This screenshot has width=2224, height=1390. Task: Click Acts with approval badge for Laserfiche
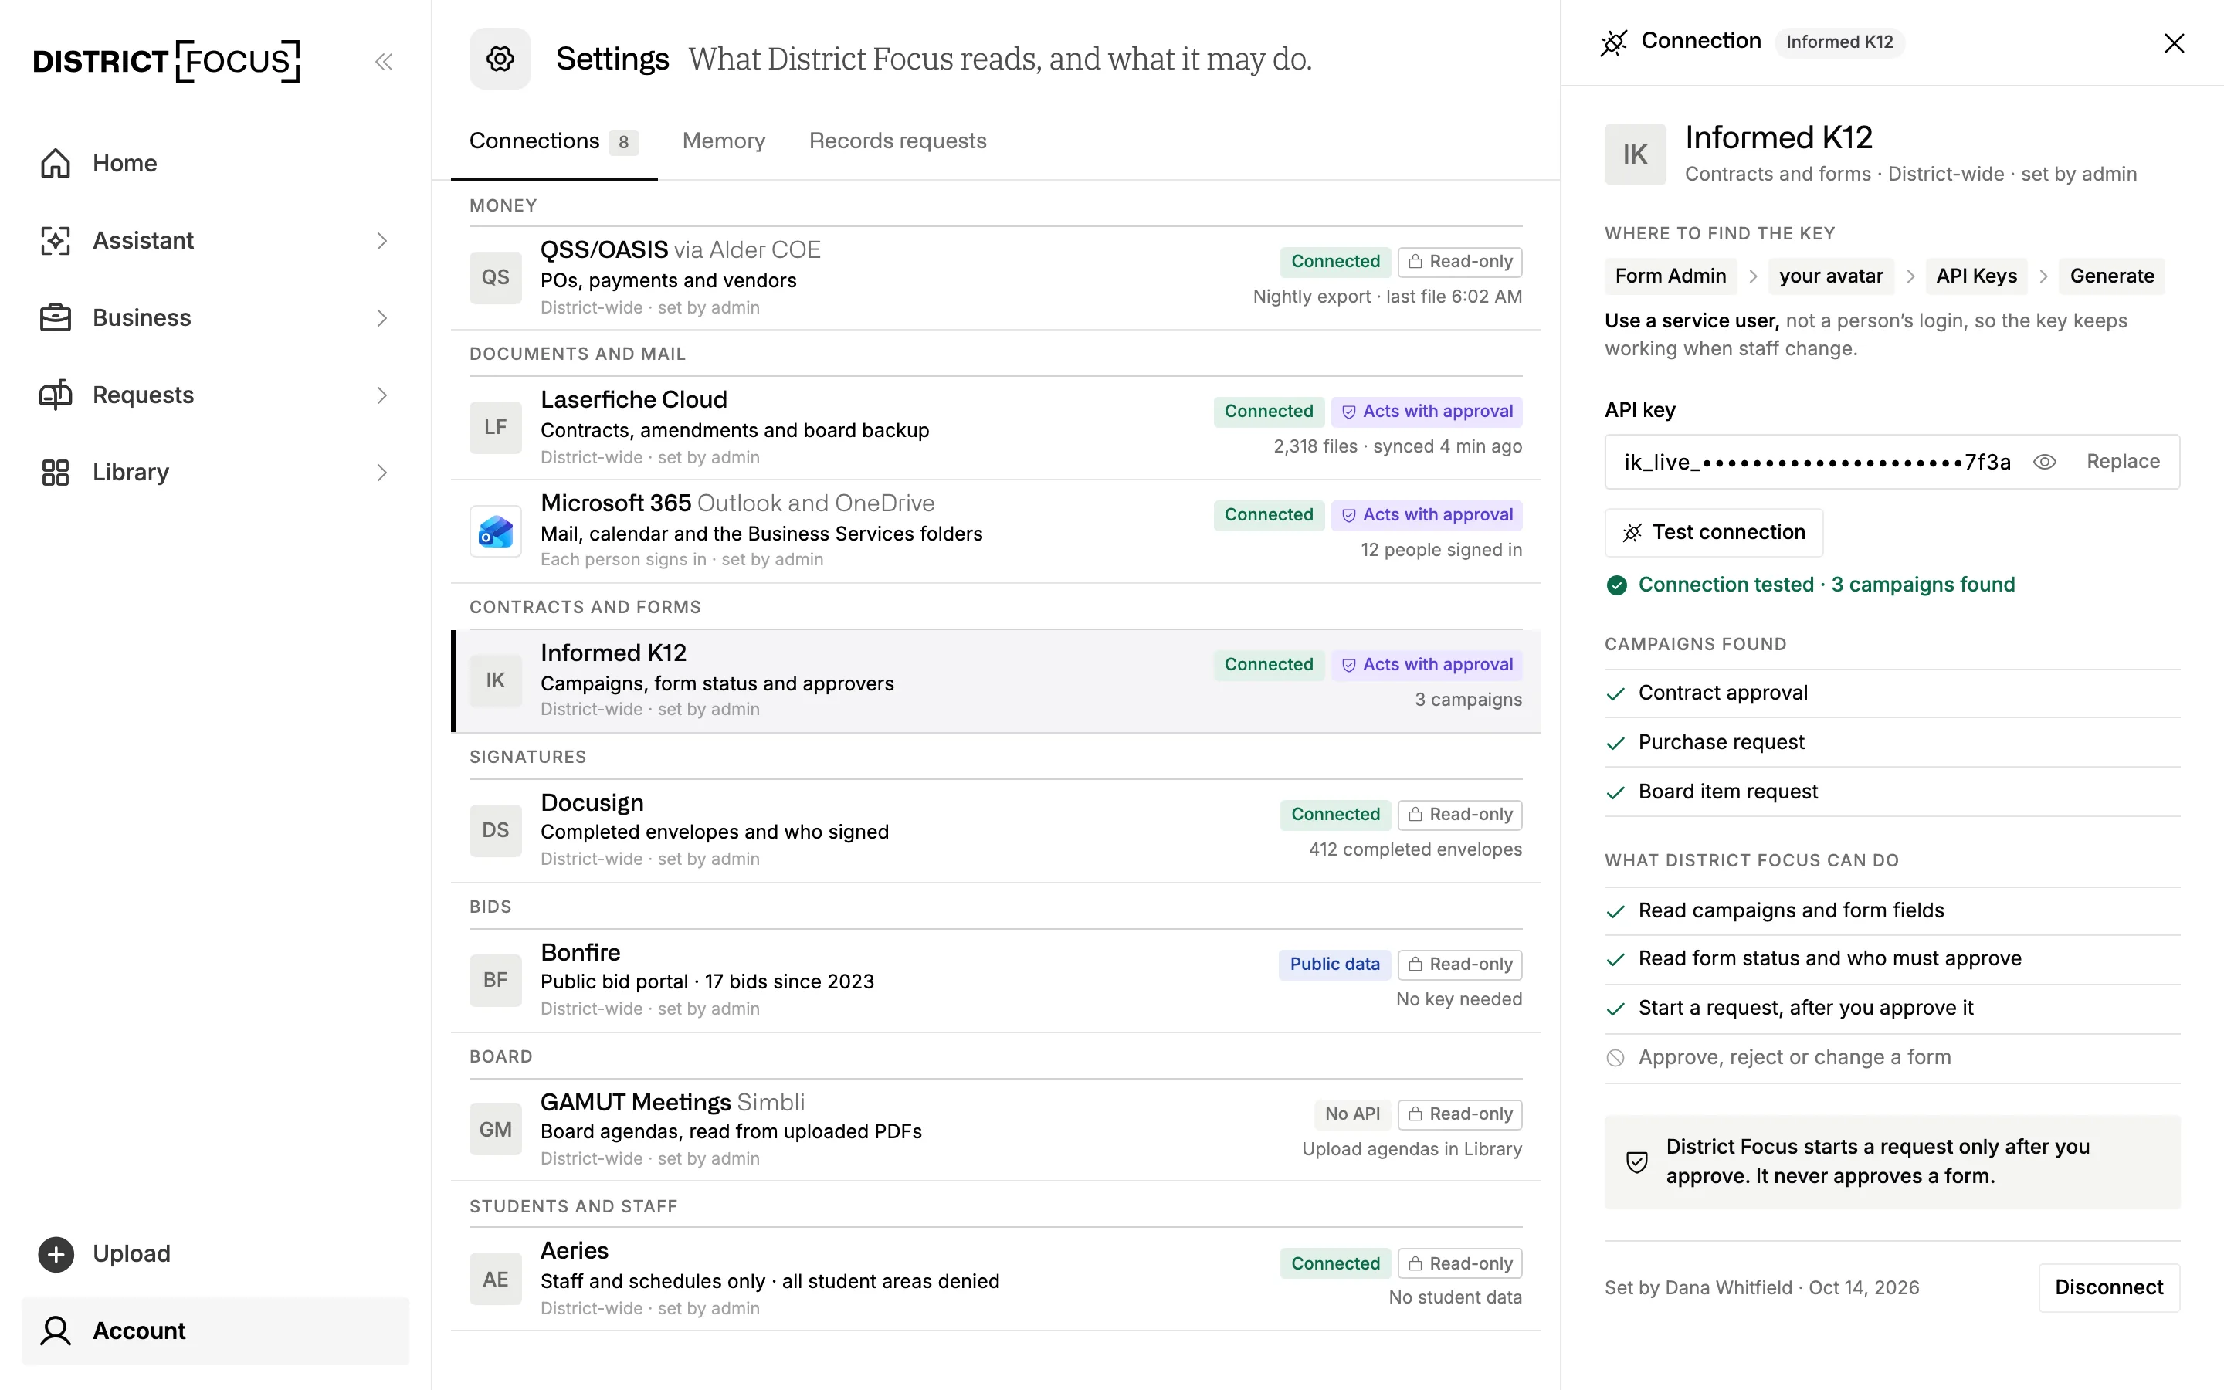pos(1426,411)
